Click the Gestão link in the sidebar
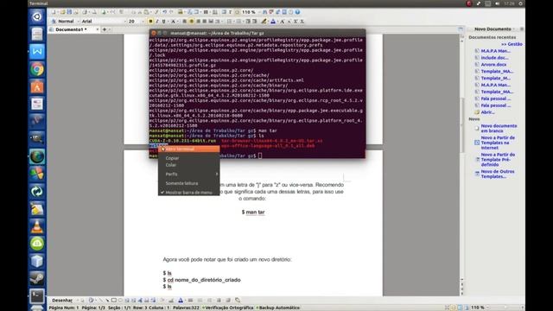 coord(512,44)
